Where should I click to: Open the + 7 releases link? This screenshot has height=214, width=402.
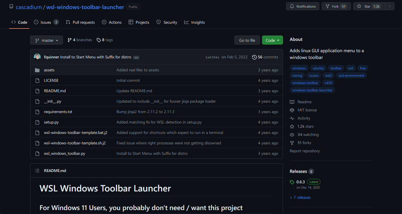tap(300, 197)
